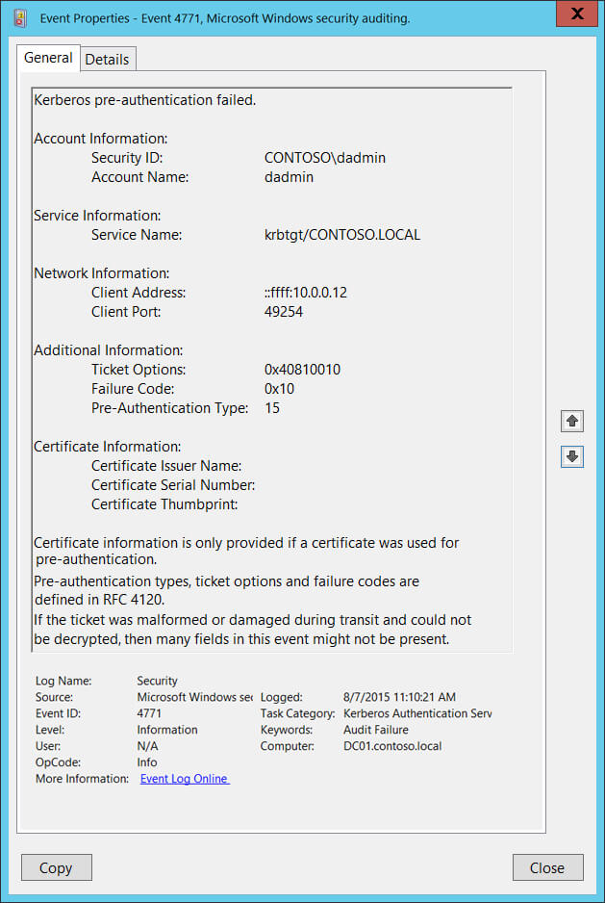Click the Event Properties title bar icon
This screenshot has width=605, height=903.
[20, 16]
